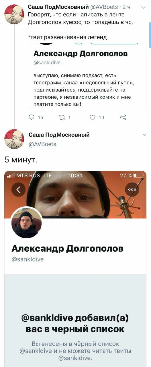Open the three-dots menu on the profile header
The image size is (151, 367).
(132, 189)
